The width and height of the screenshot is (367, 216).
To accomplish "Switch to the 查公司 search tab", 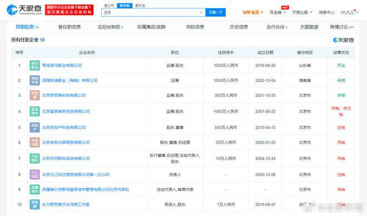I will point(109,6).
